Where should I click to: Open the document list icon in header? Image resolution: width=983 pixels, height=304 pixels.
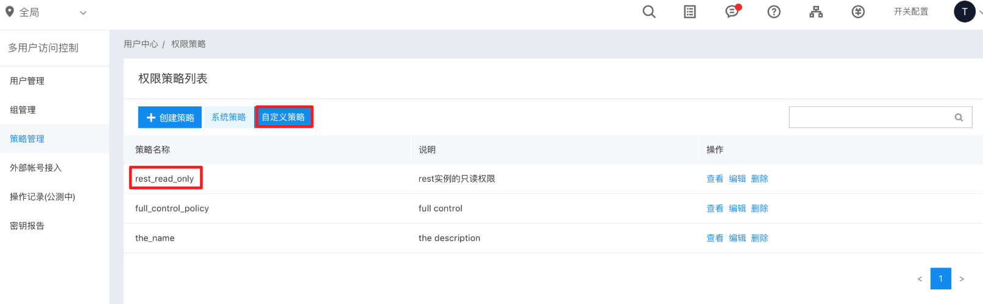(x=690, y=12)
